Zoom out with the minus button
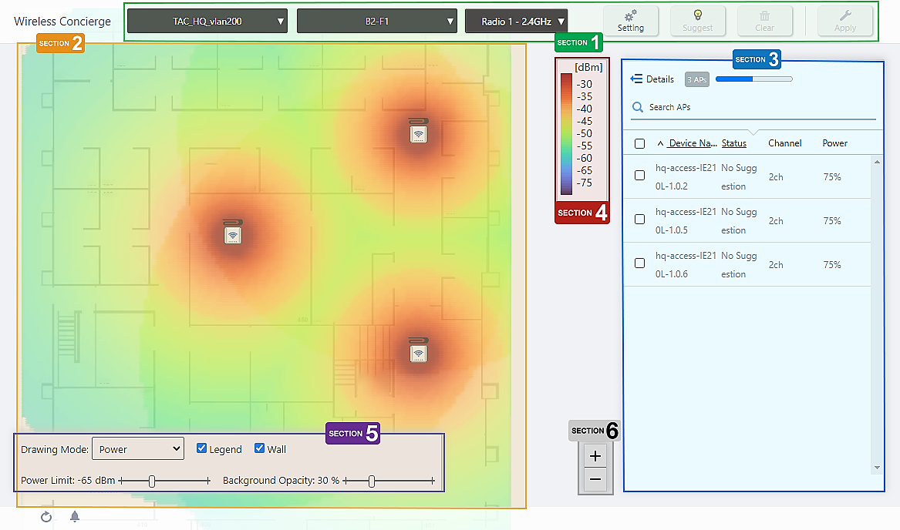The height and width of the screenshot is (530, 900). pyautogui.click(x=595, y=479)
